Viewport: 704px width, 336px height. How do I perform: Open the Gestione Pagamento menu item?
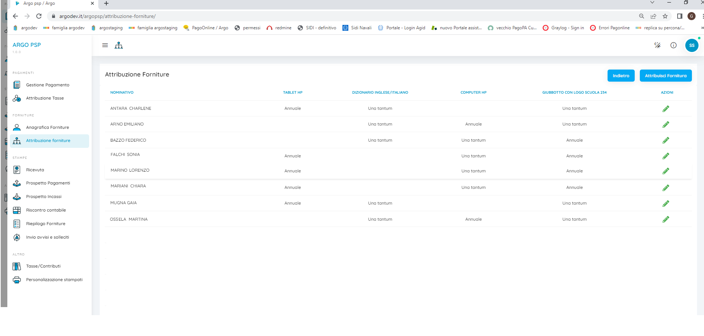(x=49, y=85)
